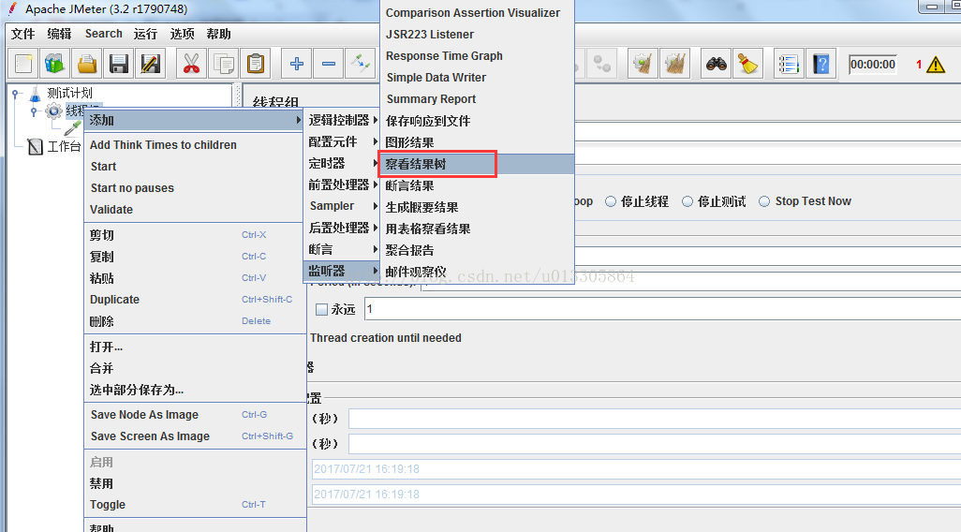
Task: Click the Cut scissors icon
Action: 191,64
